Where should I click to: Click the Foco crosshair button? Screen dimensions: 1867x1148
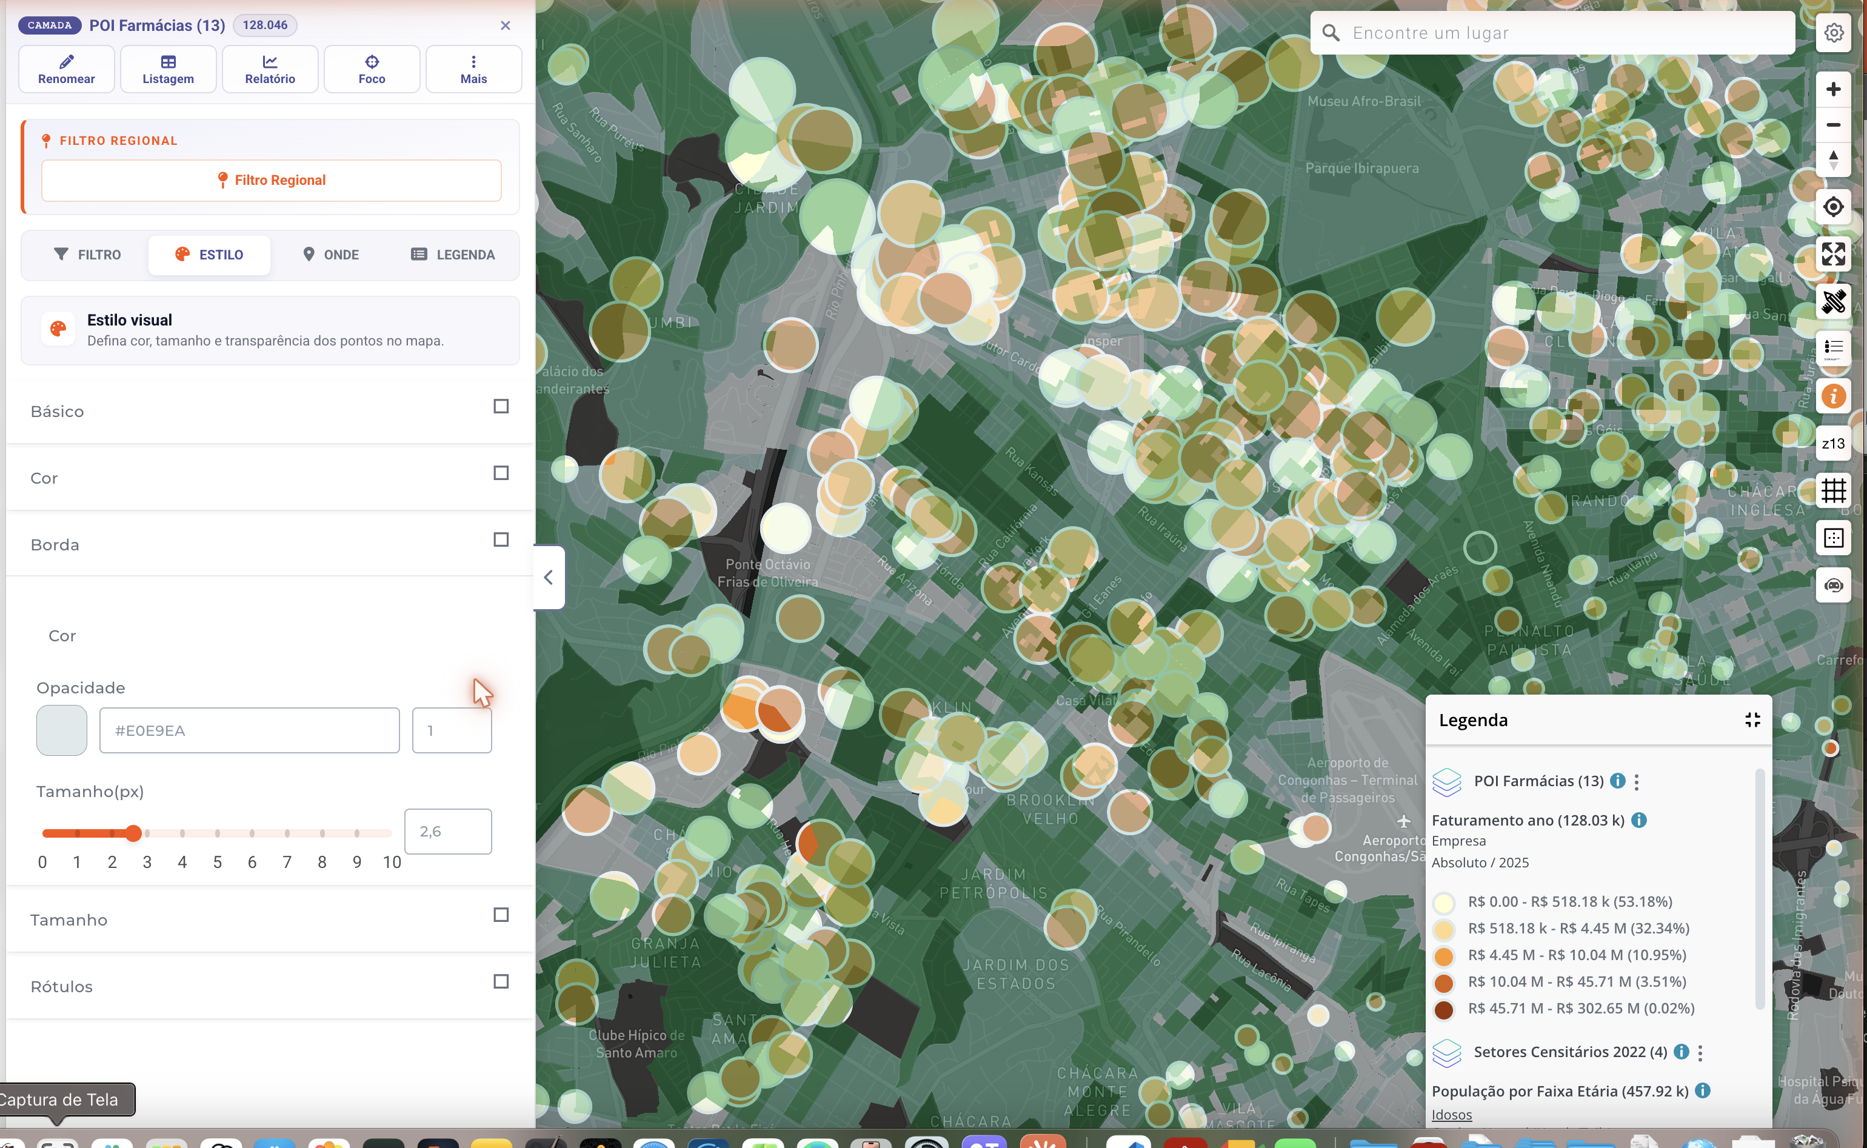pos(372,69)
